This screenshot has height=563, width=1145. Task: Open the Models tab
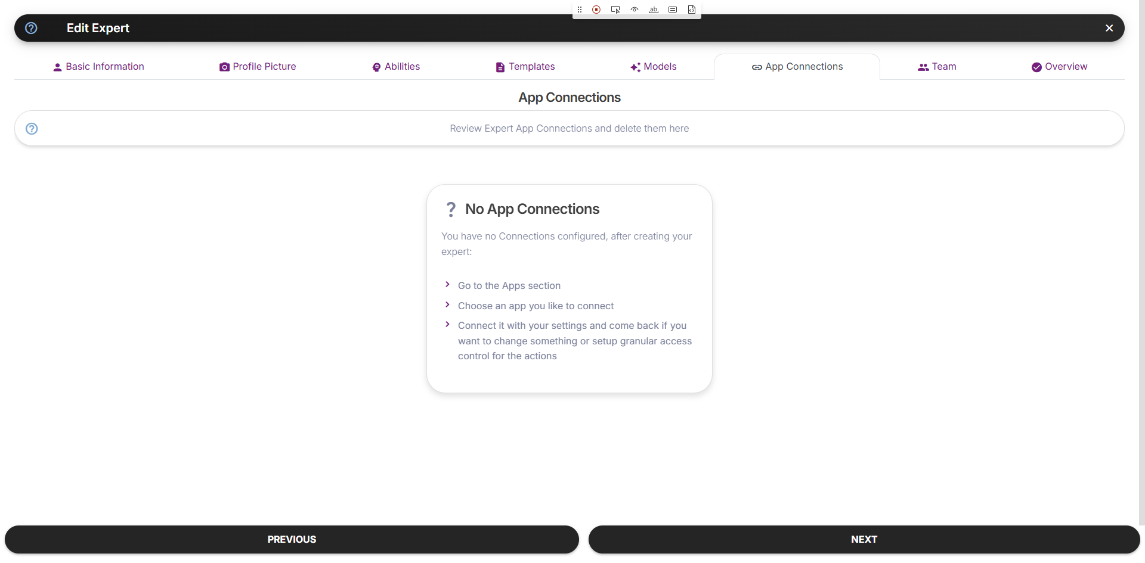click(x=654, y=66)
